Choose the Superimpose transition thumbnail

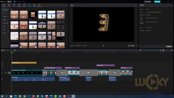[x=14, y=25]
